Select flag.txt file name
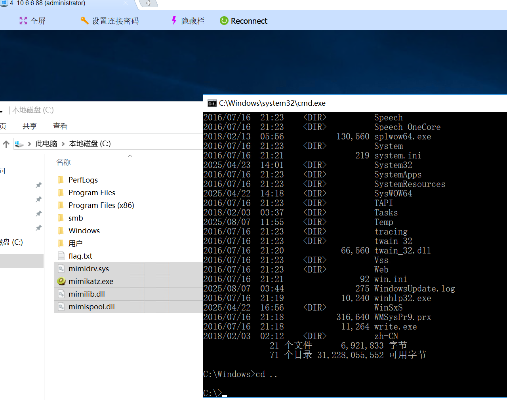Viewport: 507px width, 400px height. pos(80,256)
